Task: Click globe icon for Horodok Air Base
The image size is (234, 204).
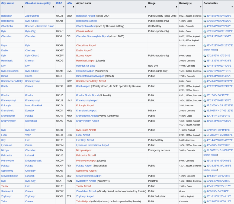Action: (x=205, y=66)
